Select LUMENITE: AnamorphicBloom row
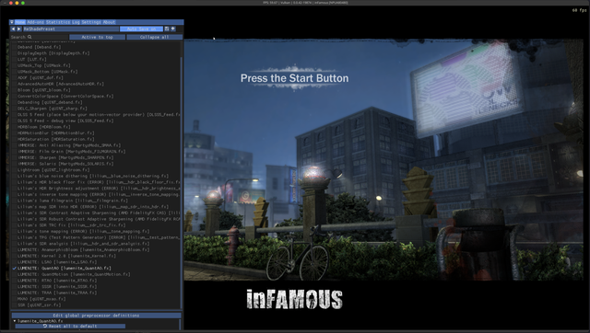The width and height of the screenshot is (590, 333). (84, 250)
